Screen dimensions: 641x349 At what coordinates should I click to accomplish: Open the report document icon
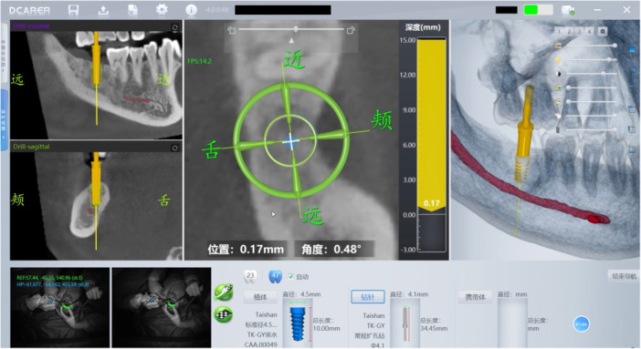coord(133,10)
